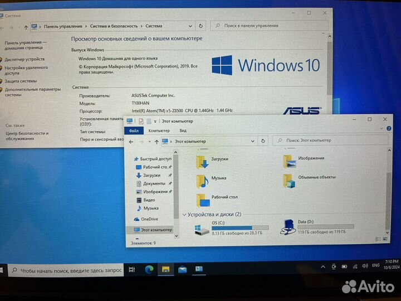Screen dimensions: 401x301
Task: Open recent locations dropdown in File Explorer
Action: (x=149, y=142)
